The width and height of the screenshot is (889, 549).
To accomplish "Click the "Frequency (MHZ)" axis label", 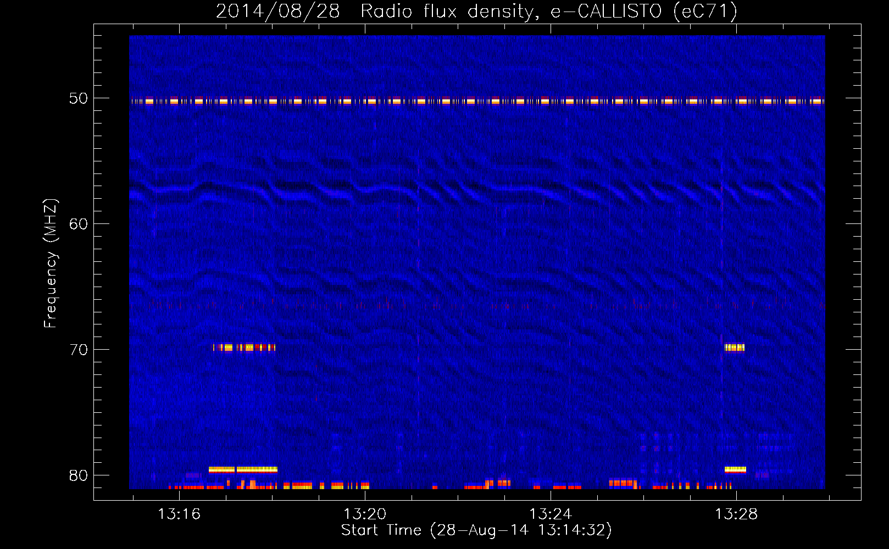I will point(51,264).
